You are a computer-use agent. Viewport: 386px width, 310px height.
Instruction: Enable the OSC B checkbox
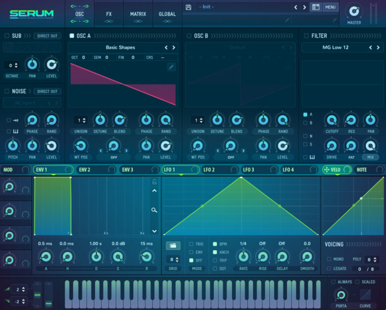coord(189,36)
